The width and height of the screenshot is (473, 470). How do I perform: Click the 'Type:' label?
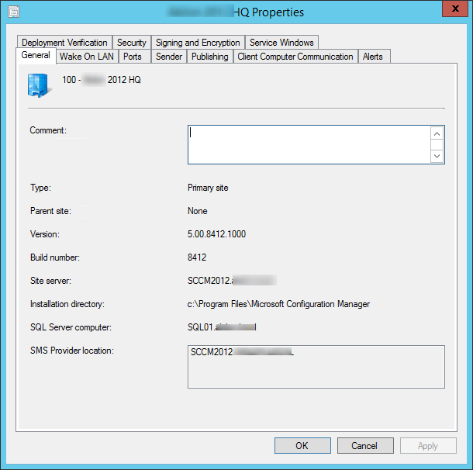[40, 188]
